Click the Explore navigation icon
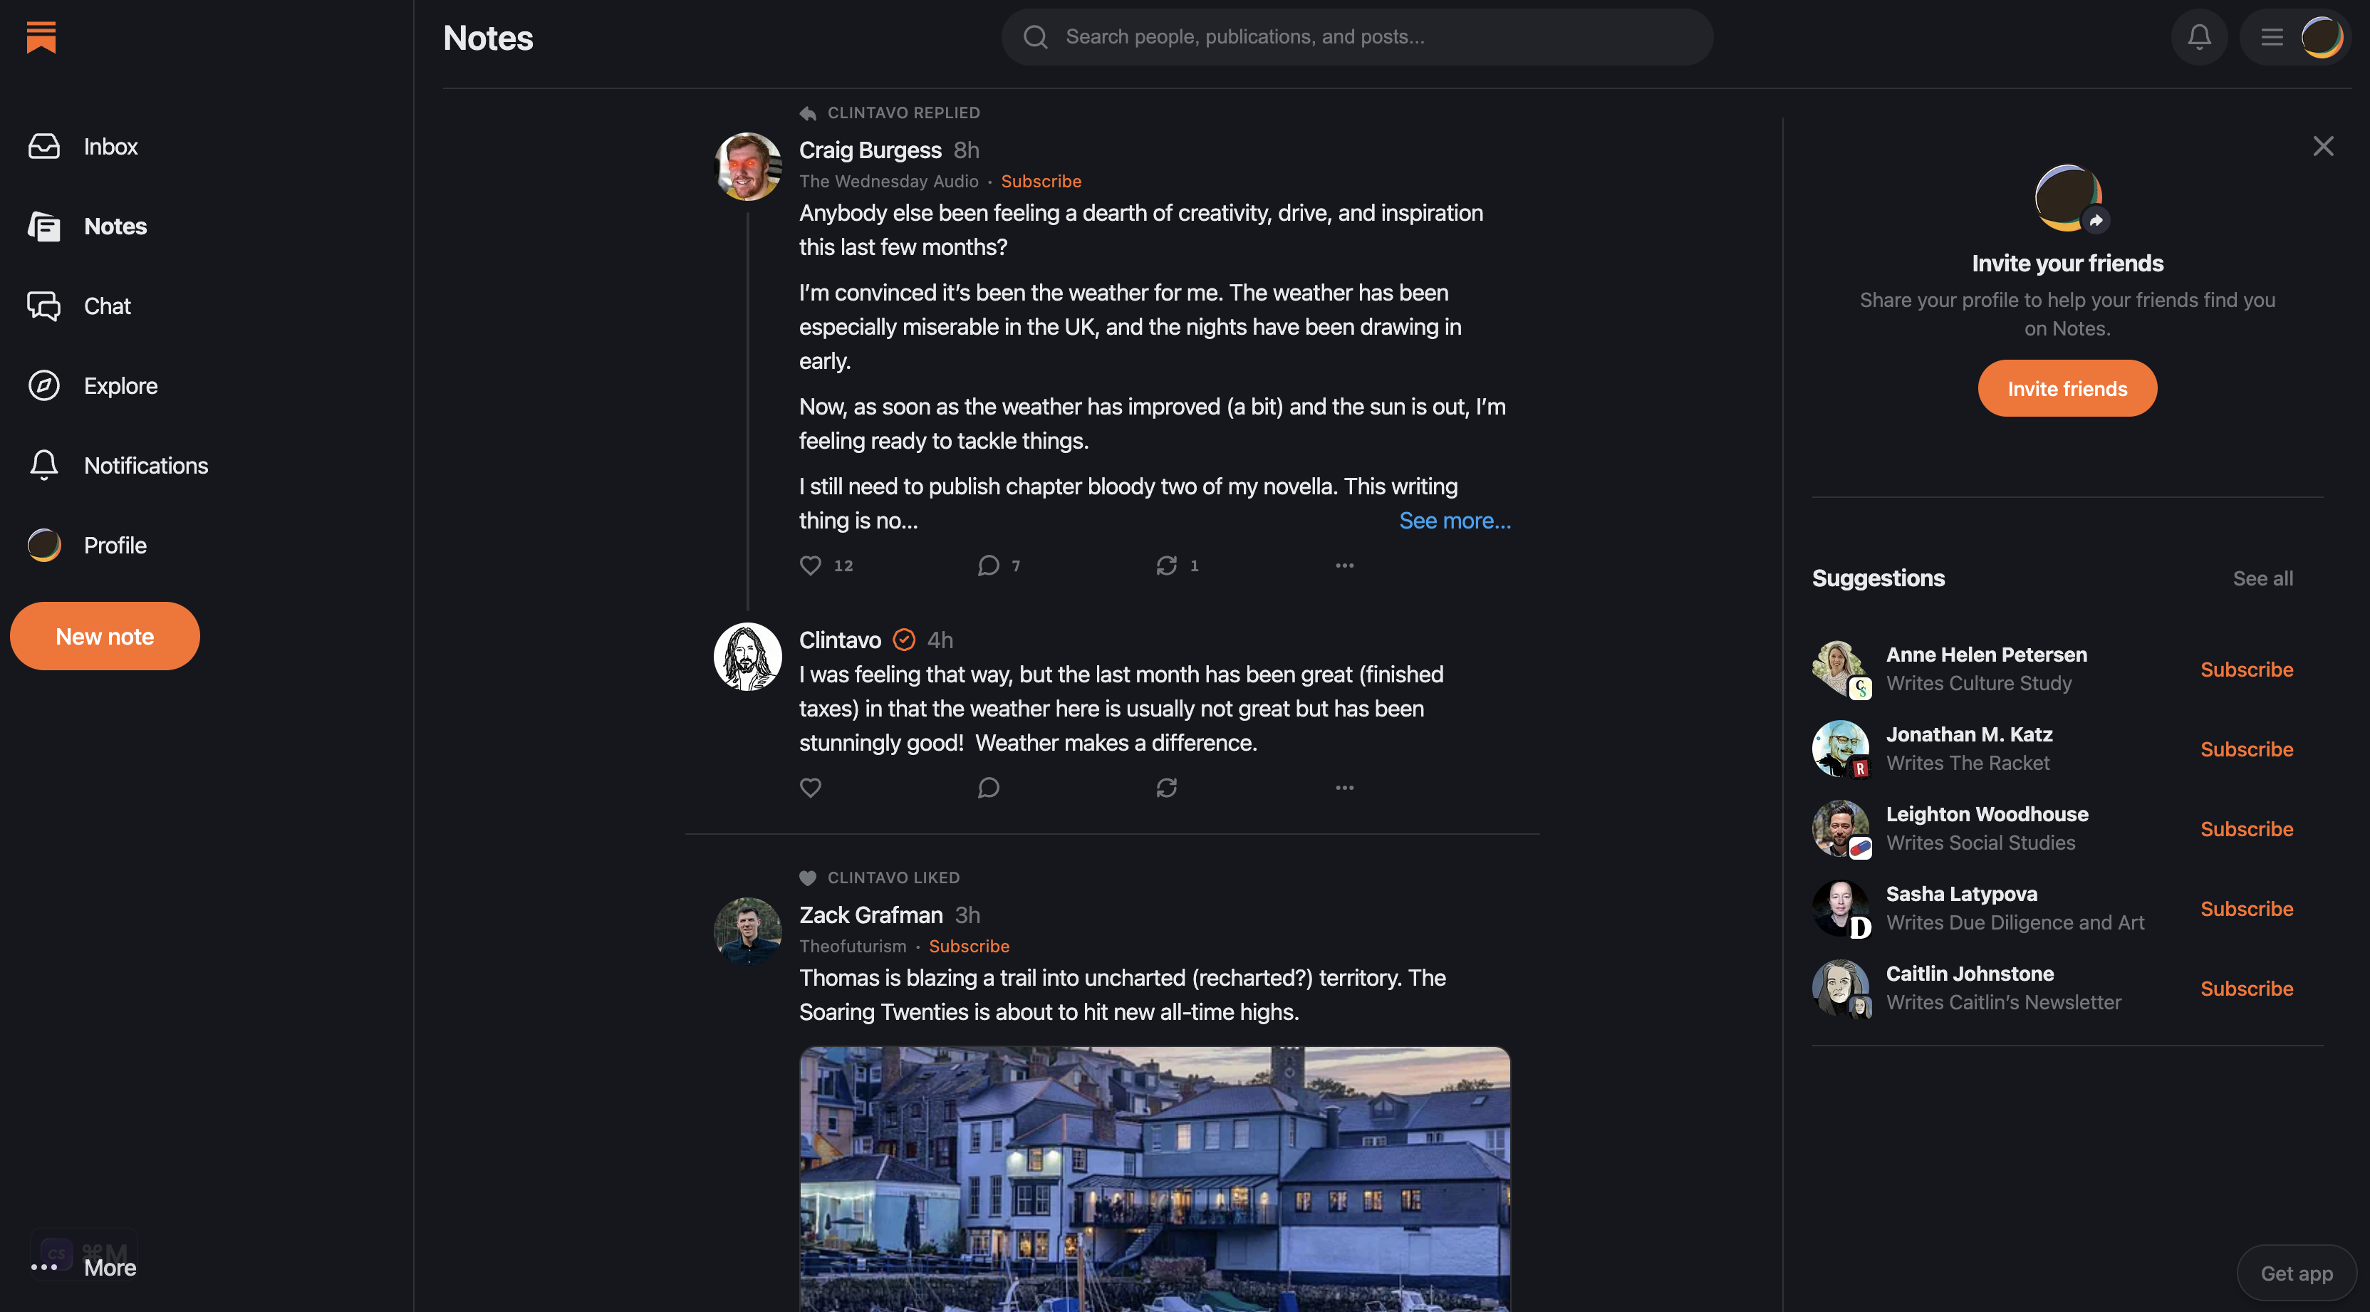The image size is (2370, 1312). [x=43, y=385]
